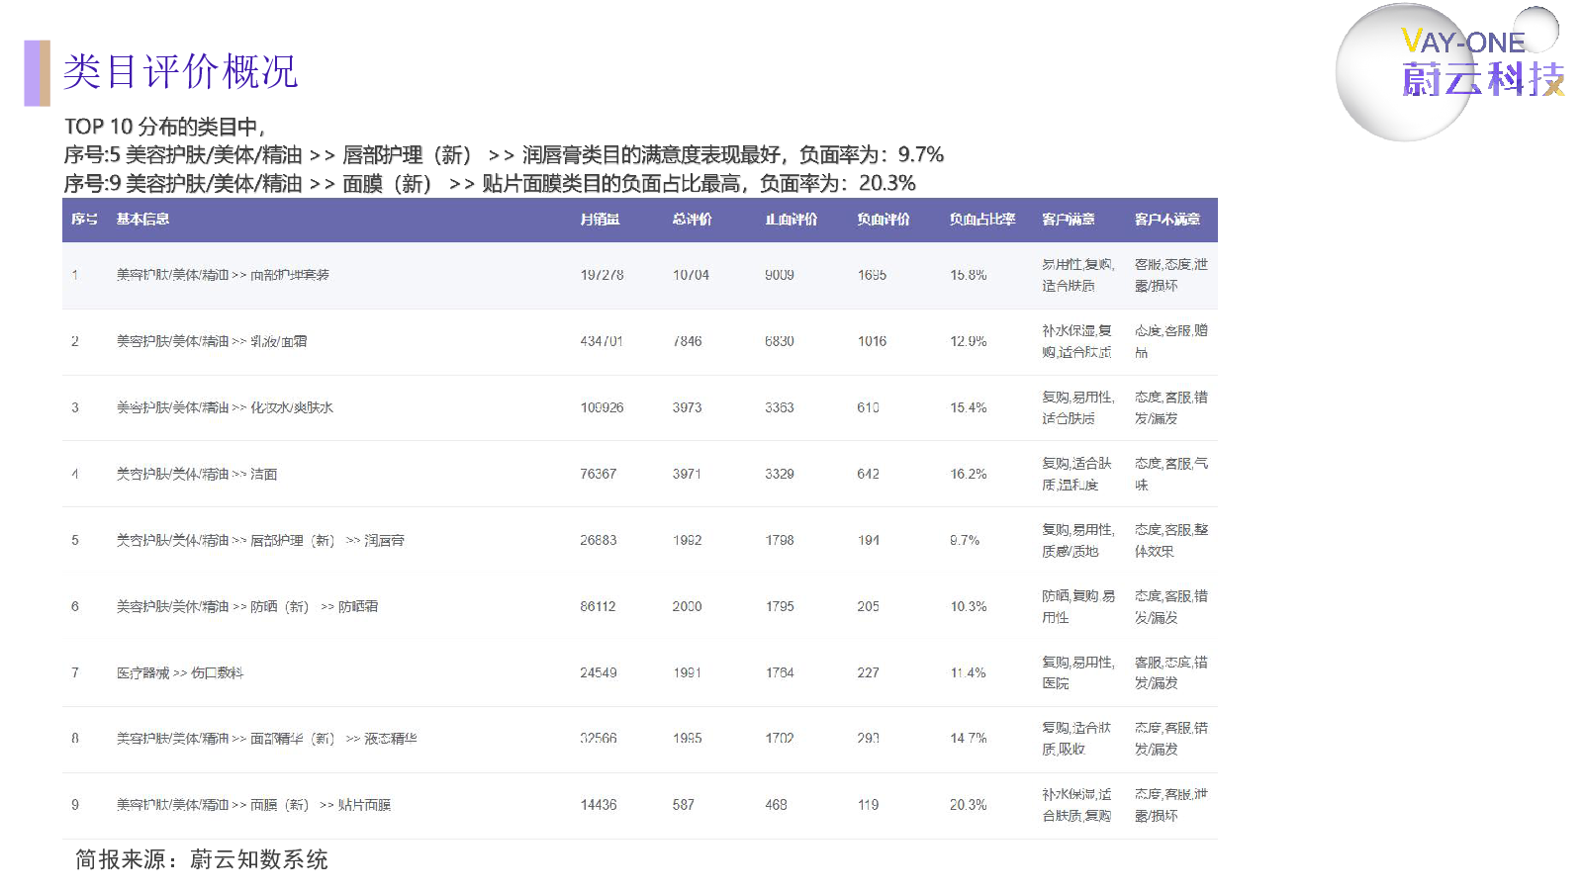Screen dimensions: 1583x890
Task: Click the 序号 column header
Action: [84, 220]
